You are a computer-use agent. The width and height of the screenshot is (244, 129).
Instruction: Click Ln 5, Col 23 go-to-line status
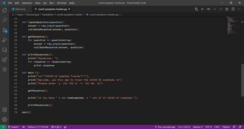click(x=184, y=127)
